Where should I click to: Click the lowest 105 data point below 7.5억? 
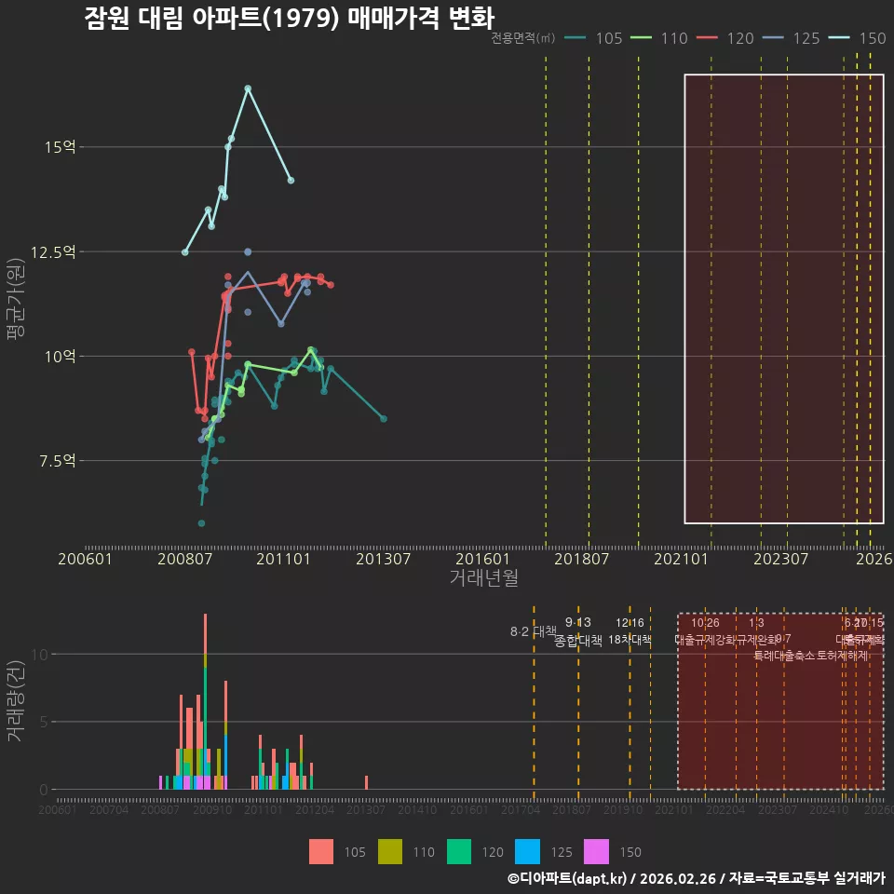tap(201, 522)
